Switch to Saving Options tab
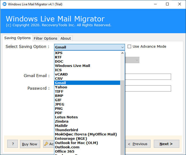 [17, 38]
